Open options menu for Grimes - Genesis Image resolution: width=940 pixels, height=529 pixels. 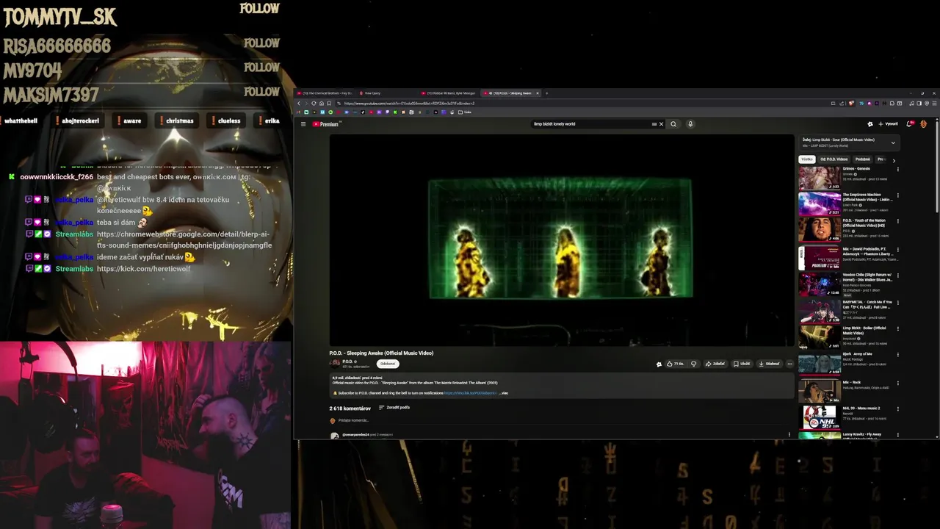coord(897,170)
